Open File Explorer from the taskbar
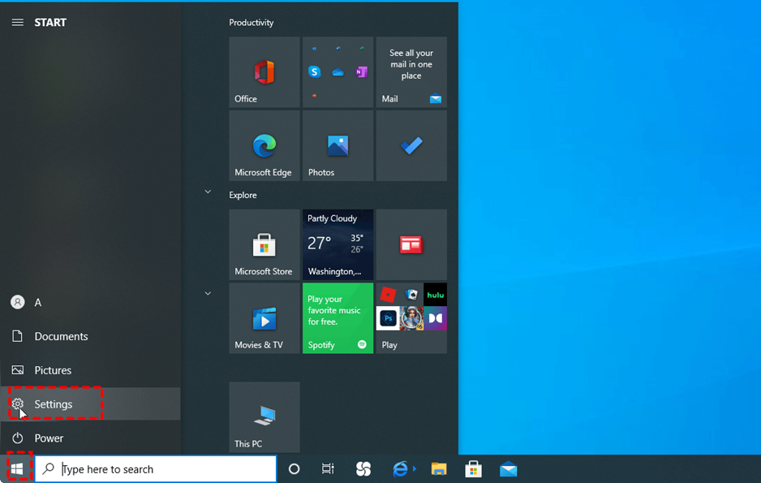This screenshot has width=761, height=483. (x=439, y=469)
